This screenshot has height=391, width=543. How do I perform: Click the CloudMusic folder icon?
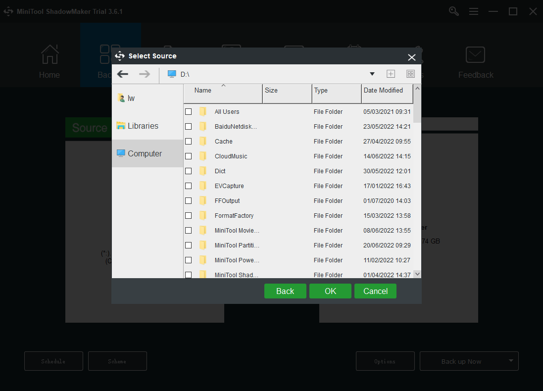[203, 156]
